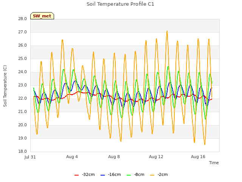Viewport: 242px width, 182px height.
Task: Click the Time axis label
Action: tap(214, 163)
